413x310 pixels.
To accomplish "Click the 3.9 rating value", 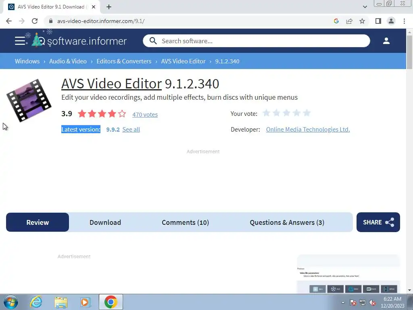I will pyautogui.click(x=67, y=113).
